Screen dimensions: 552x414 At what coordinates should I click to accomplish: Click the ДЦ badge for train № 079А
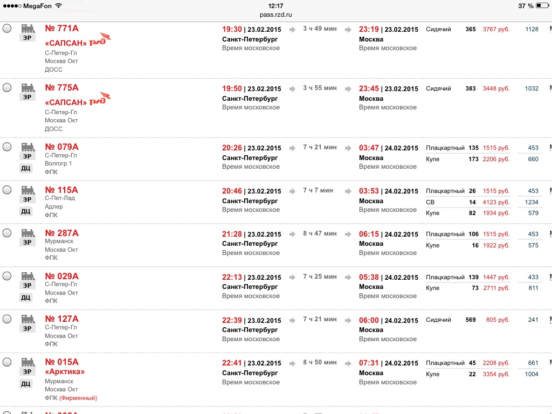tap(26, 168)
